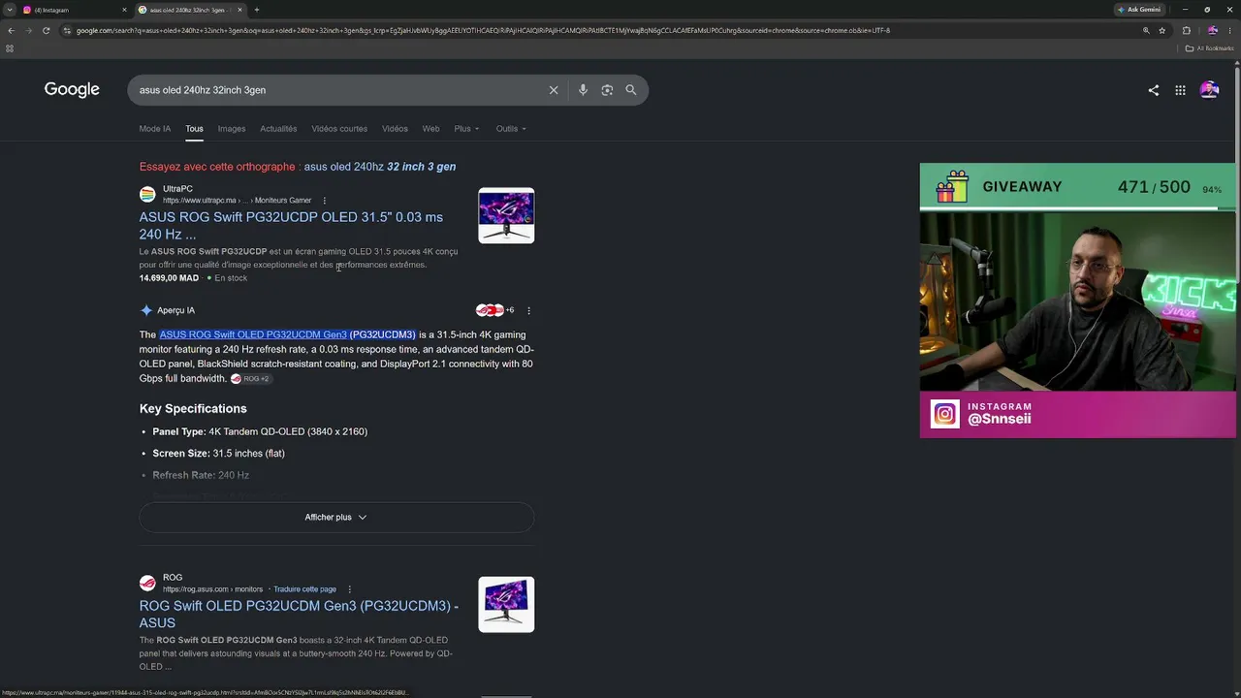The image size is (1241, 698).
Task: Submit the search with the magnifier icon
Action: [x=631, y=90]
